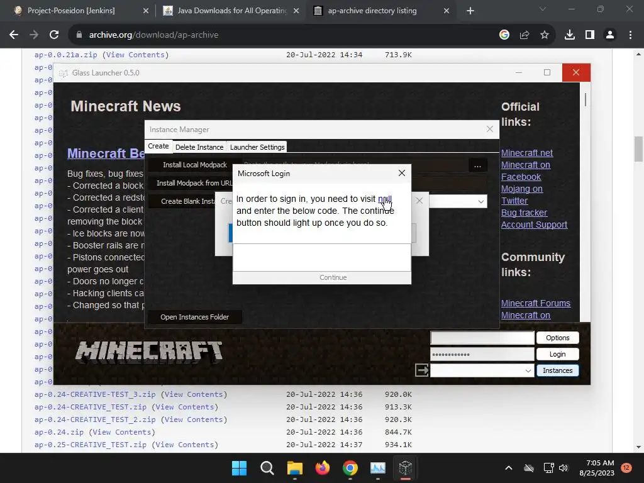Click Open Instances Folder button
This screenshot has height=483, width=644.
tap(195, 317)
